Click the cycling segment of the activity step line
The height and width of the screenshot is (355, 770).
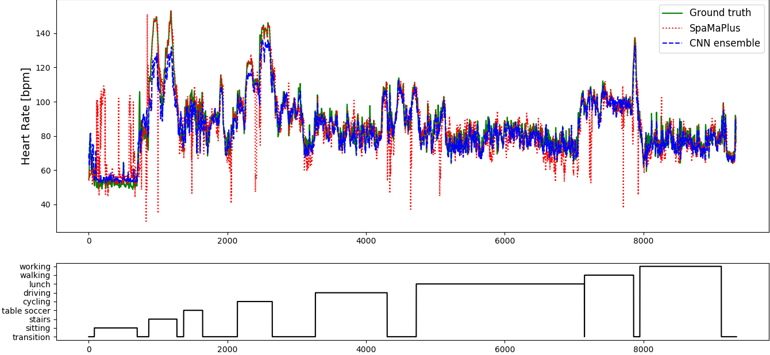[x=255, y=302]
